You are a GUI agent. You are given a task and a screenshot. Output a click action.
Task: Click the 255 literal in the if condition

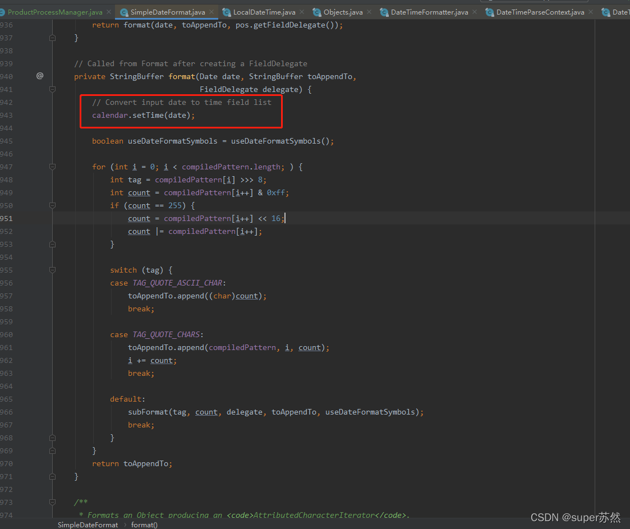[175, 206]
